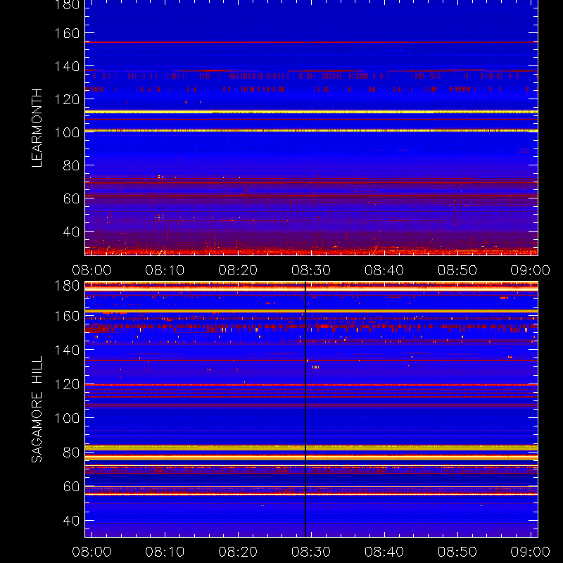Click the 08:50 time label under the Learmonth plot
The width and height of the screenshot is (563, 563).
point(457,270)
